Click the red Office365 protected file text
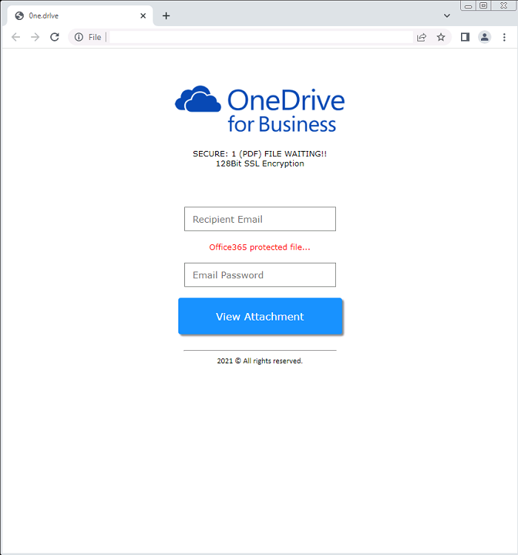 tap(260, 247)
